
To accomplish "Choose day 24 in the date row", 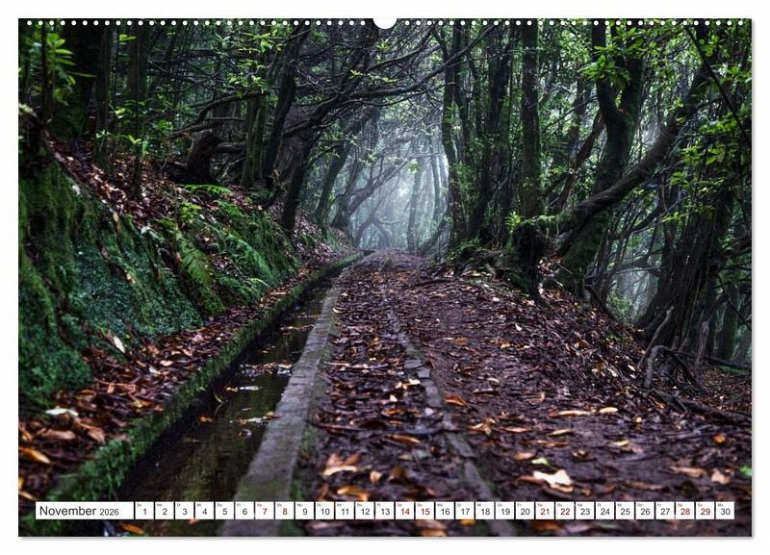I will pyautogui.click(x=604, y=511).
